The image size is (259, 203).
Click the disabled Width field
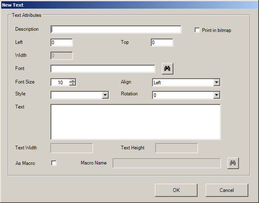[61, 56]
